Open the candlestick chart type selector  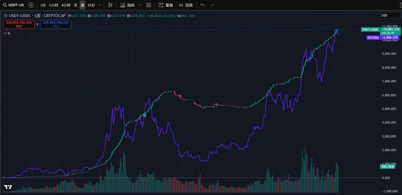tap(111, 5)
